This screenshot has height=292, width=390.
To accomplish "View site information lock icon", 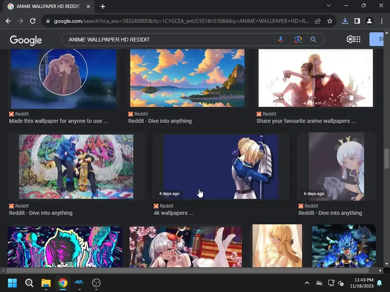I will (x=48, y=21).
